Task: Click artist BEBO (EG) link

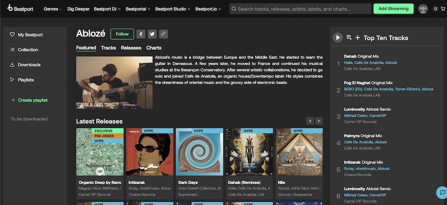Action: (353, 89)
